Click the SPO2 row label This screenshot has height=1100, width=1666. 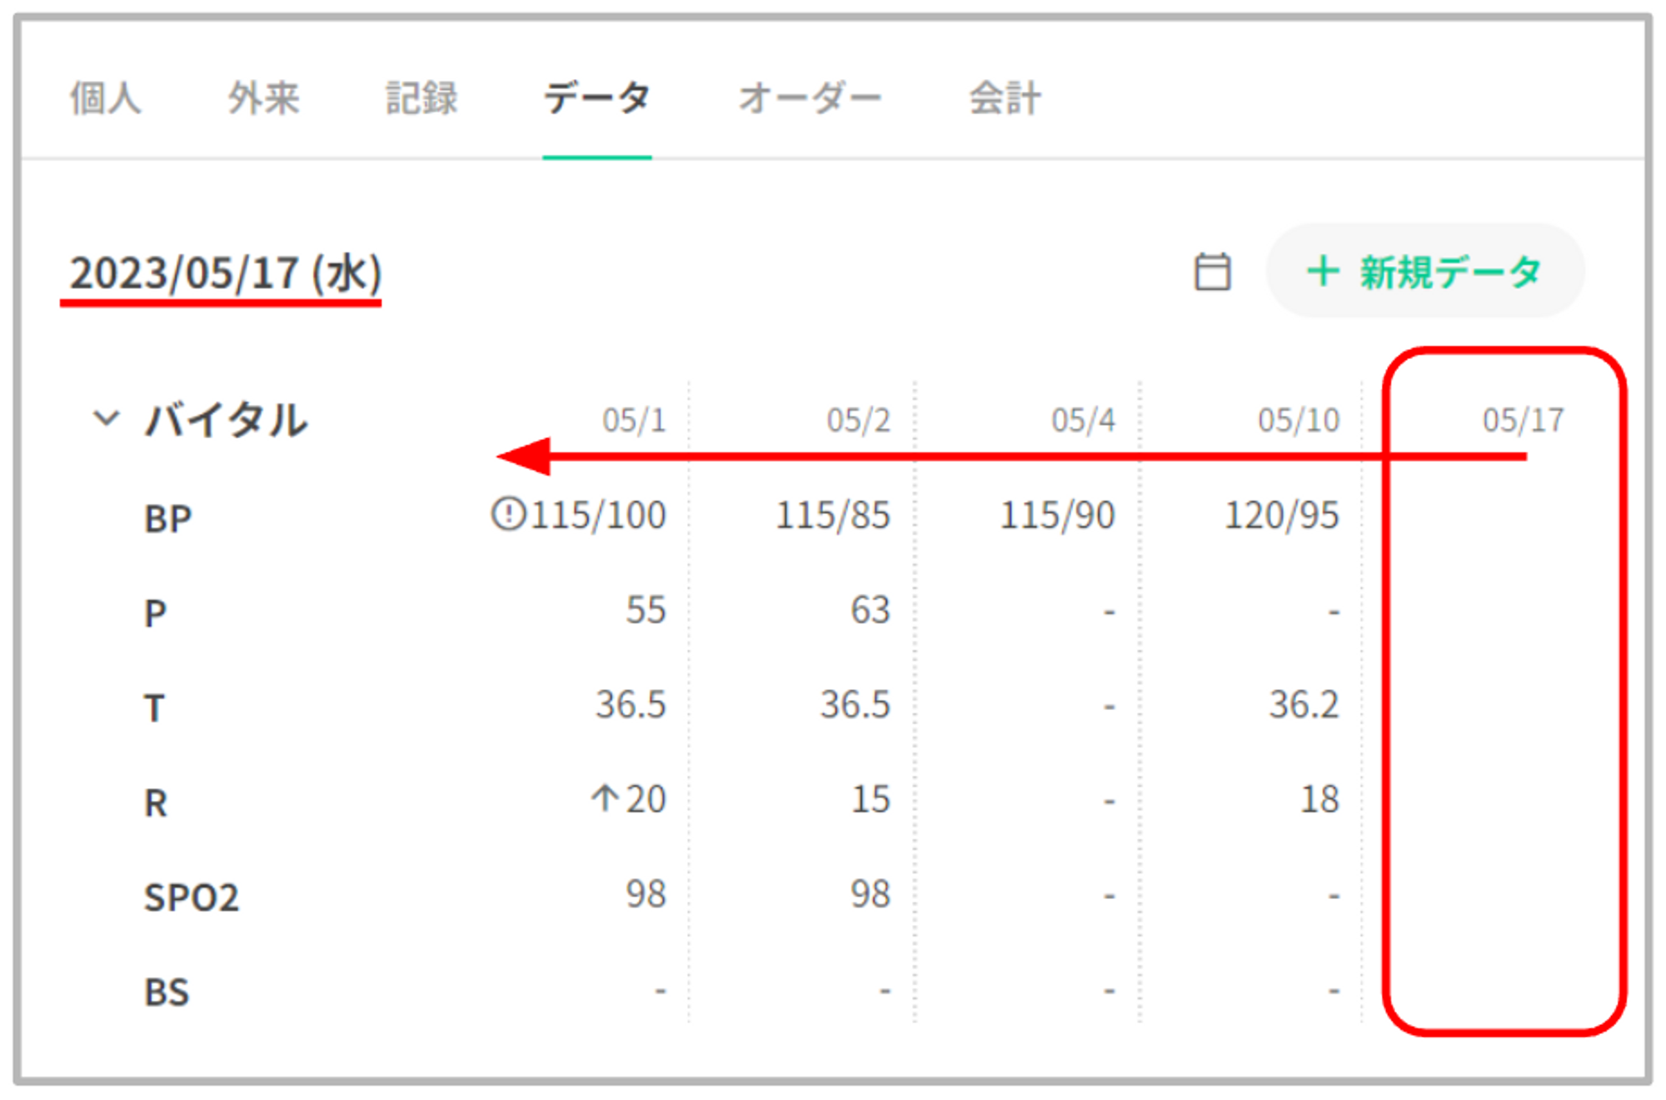[x=192, y=897]
